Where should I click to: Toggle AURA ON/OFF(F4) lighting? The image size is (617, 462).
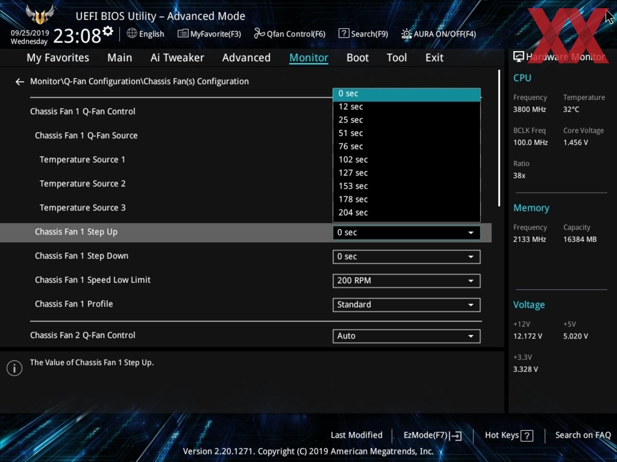[x=439, y=34]
